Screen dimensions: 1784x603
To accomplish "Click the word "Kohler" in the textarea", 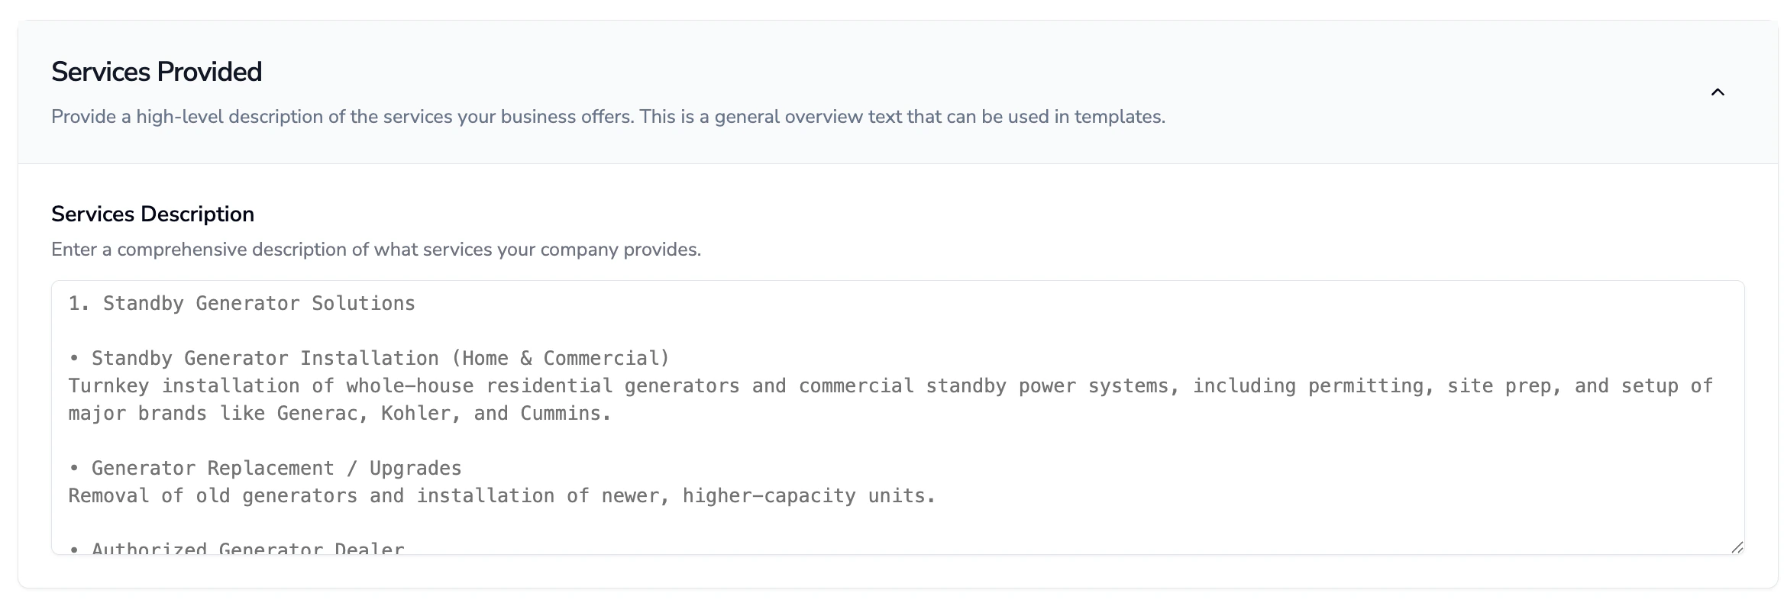I will 422,413.
